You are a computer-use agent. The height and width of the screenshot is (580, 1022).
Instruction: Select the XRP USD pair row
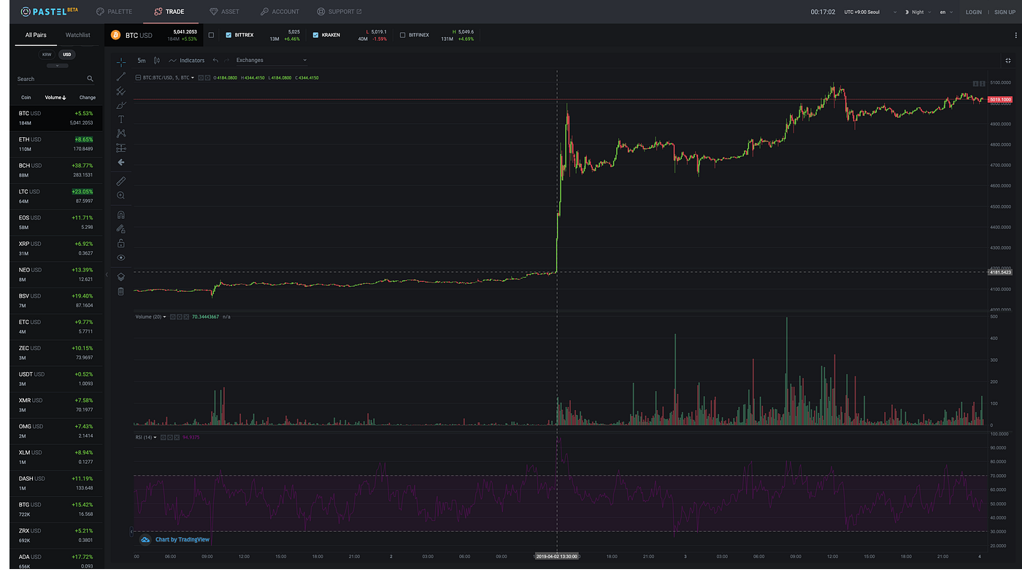point(56,249)
